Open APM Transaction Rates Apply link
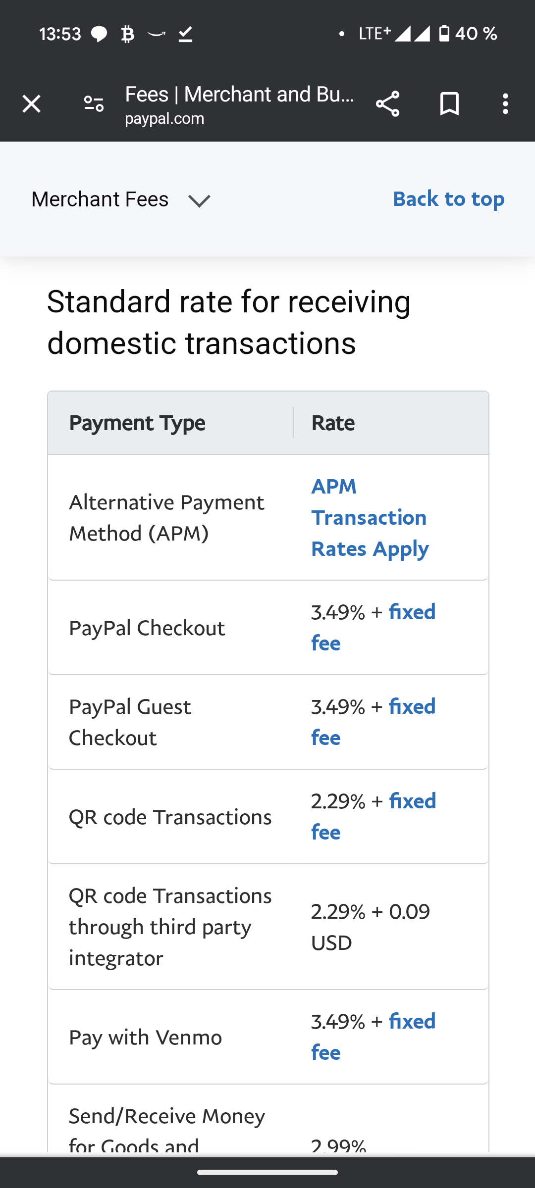 coord(370,517)
